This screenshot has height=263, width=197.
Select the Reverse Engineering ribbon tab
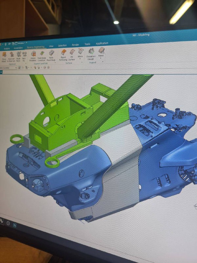pos(35,47)
